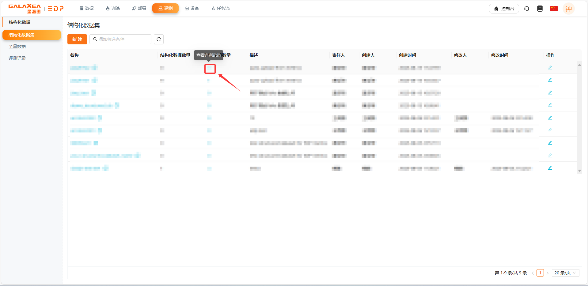The image size is (588, 286).
Task: Go to the previous page arrow
Action: click(533, 273)
